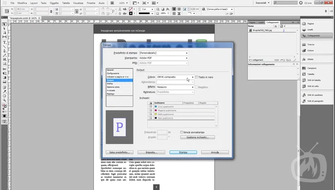
Task: Open the Predefinito di stampa dropdown
Action: 163,53
